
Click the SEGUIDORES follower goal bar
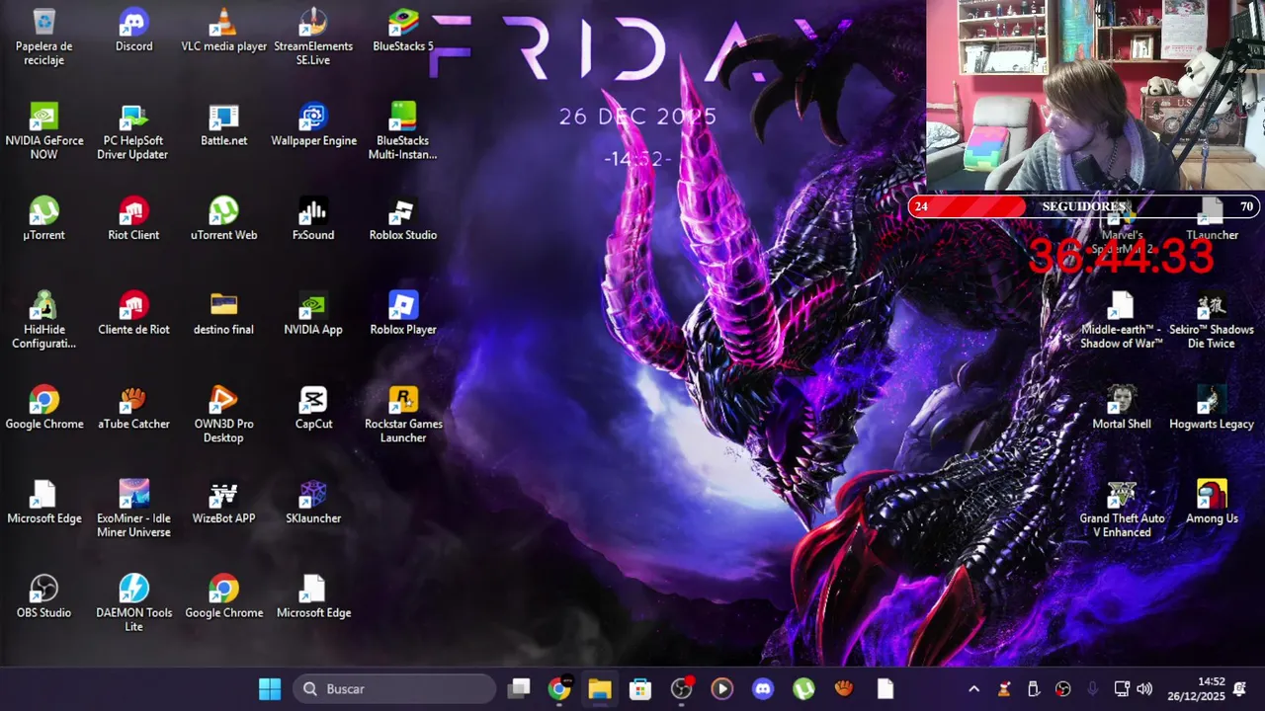[1083, 206]
